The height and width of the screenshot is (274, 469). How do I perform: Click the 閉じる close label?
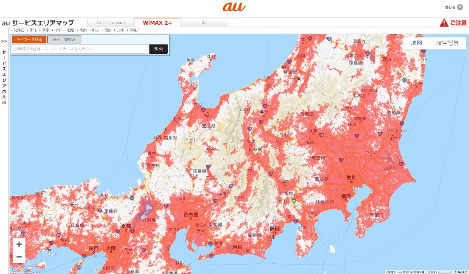(450, 7)
